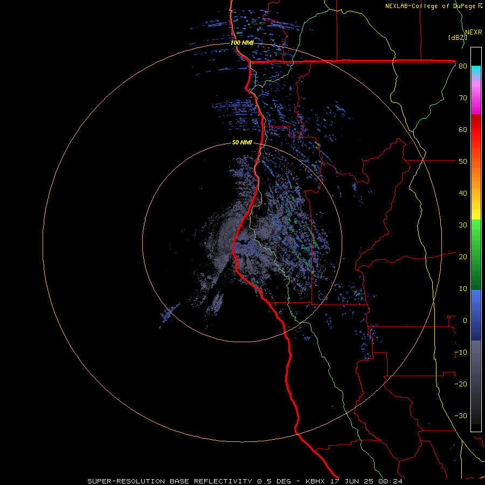Click the 17 JUN 25 00:24 timestamp
This screenshot has width=485, height=485.
coord(367,481)
